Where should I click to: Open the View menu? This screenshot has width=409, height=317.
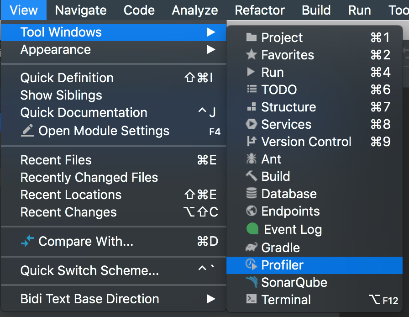pos(24,10)
